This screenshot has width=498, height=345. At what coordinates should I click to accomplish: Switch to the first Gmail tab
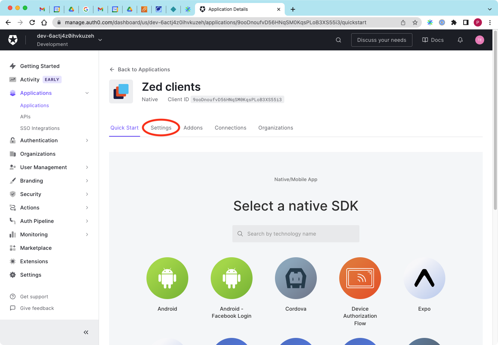tap(42, 9)
